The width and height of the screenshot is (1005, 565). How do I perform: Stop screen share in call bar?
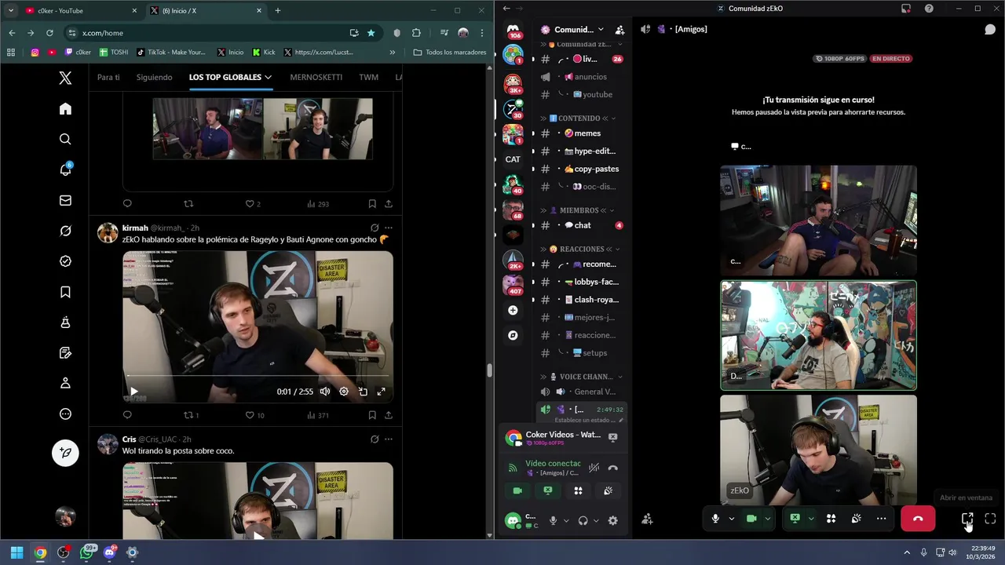pyautogui.click(x=795, y=519)
